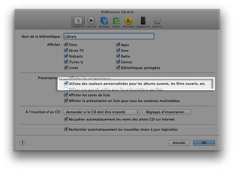The height and width of the screenshot is (171, 235).
Task: Open the Lecture playback preferences icon
Action: pyautogui.click(x=91, y=21)
